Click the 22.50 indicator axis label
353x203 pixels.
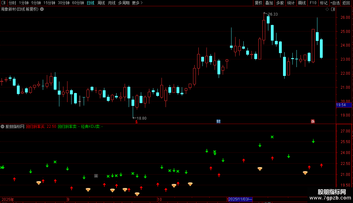point(345,164)
